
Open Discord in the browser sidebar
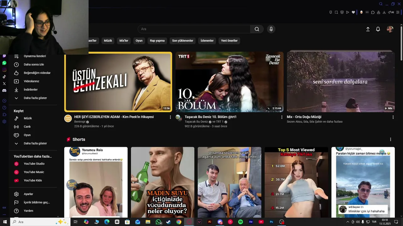(4, 90)
